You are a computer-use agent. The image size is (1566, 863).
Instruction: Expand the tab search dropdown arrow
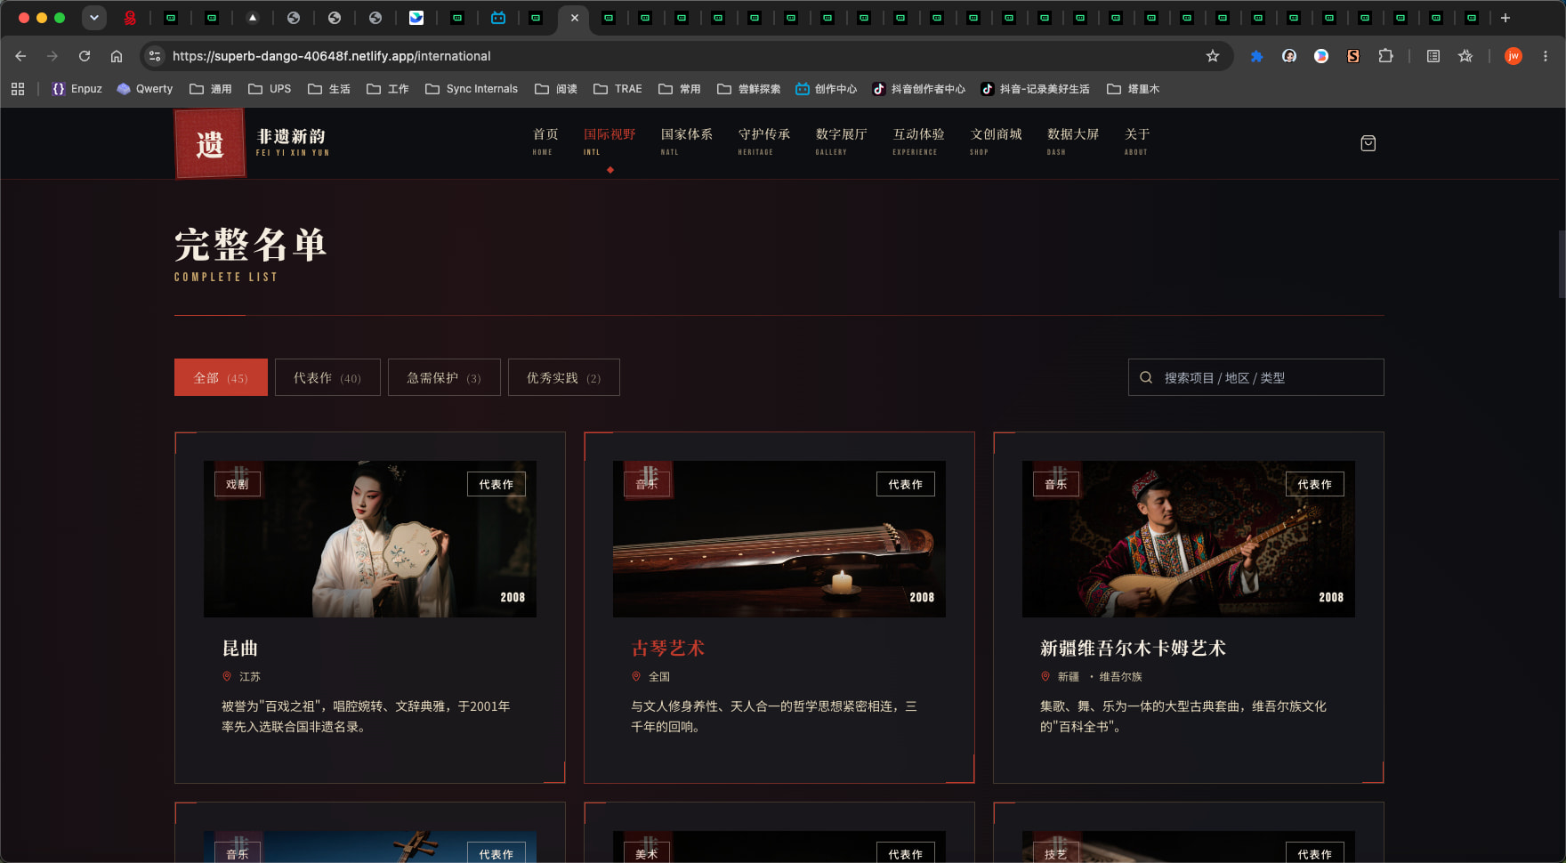94,18
